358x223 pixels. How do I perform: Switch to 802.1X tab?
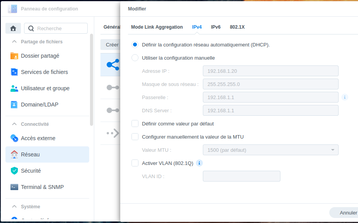[237, 27]
